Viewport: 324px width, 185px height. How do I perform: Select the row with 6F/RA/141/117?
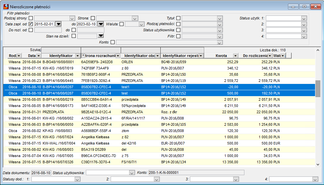point(160,118)
